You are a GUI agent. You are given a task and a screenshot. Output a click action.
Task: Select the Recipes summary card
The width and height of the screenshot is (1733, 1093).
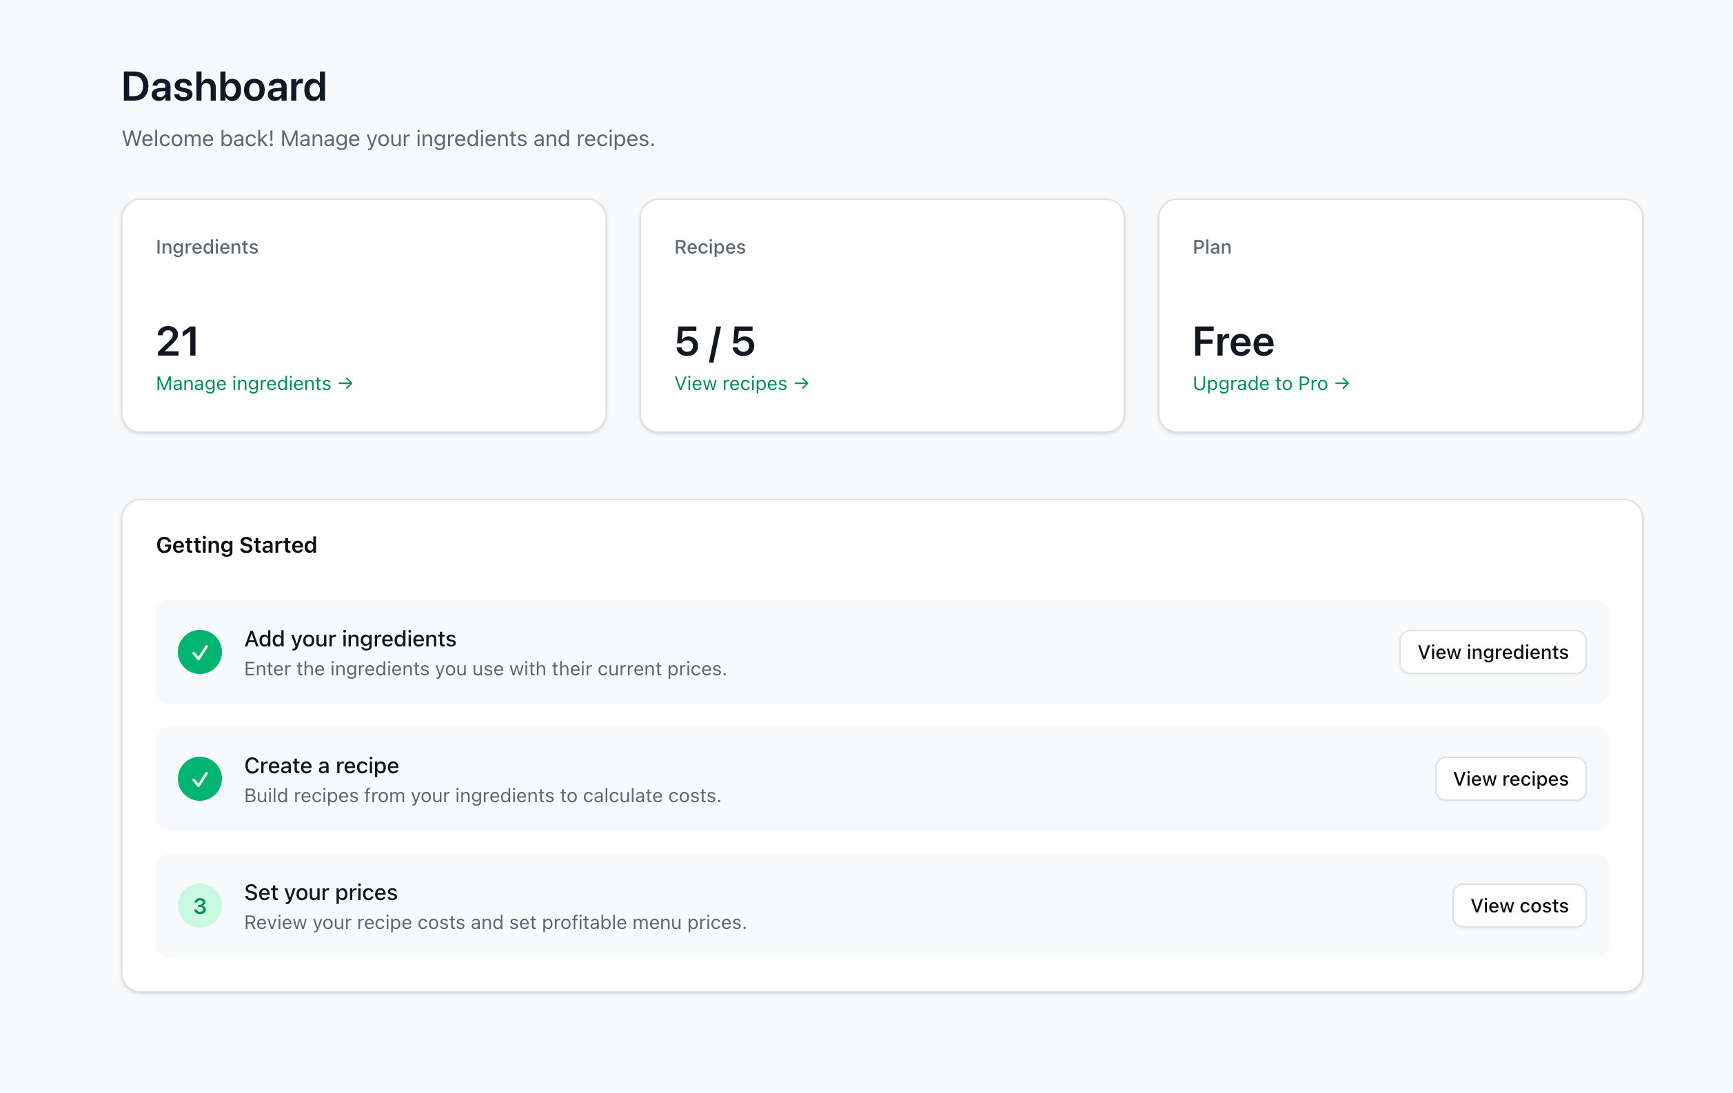pyautogui.click(x=882, y=315)
